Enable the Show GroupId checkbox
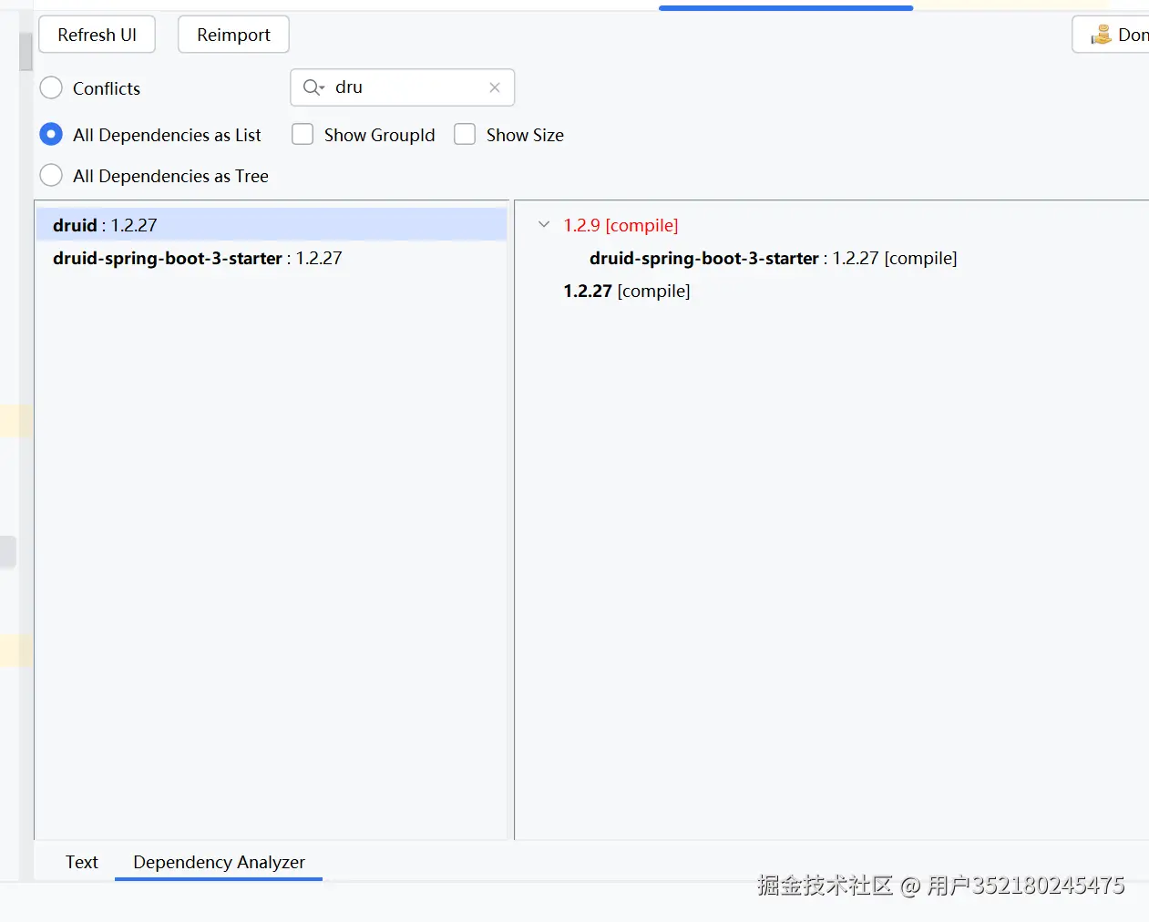The image size is (1149, 922). 303,135
